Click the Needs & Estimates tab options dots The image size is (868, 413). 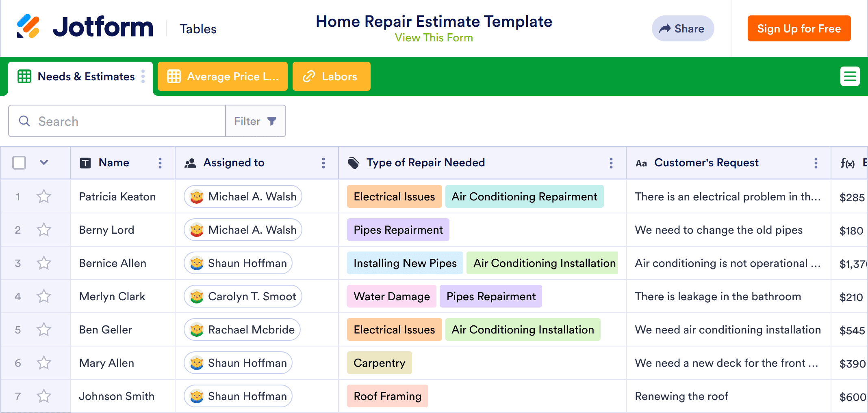pyautogui.click(x=143, y=76)
